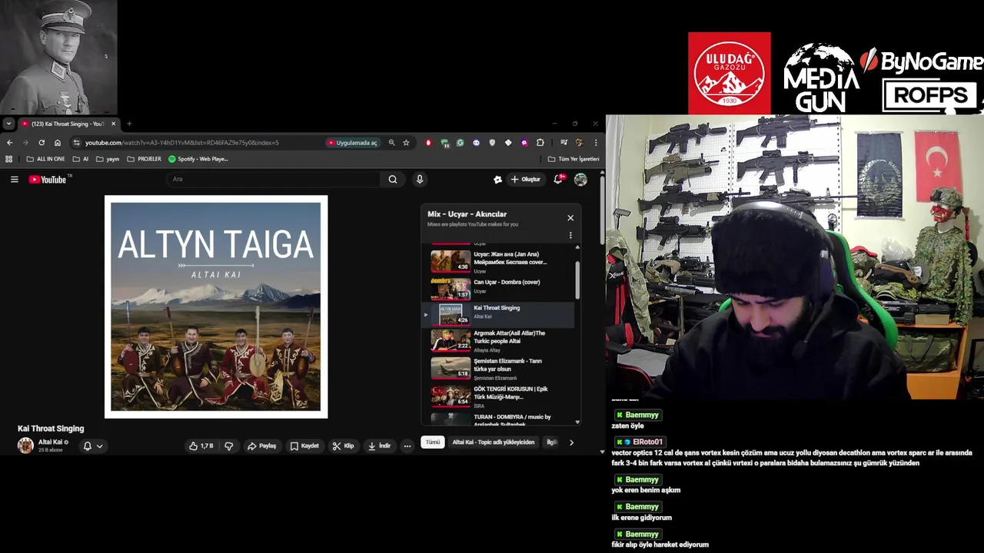
Task: Open the Spotify - Web Player bookmark
Action: tap(198, 159)
